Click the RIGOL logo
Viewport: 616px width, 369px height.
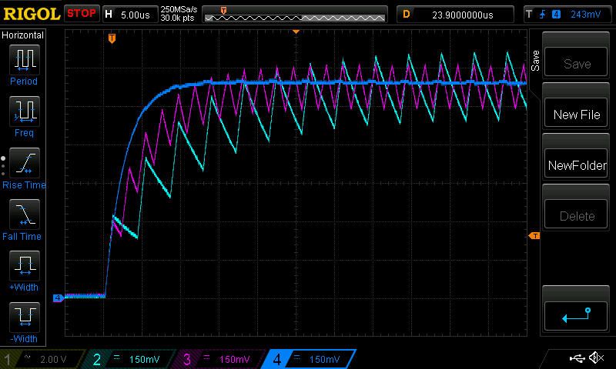31,14
